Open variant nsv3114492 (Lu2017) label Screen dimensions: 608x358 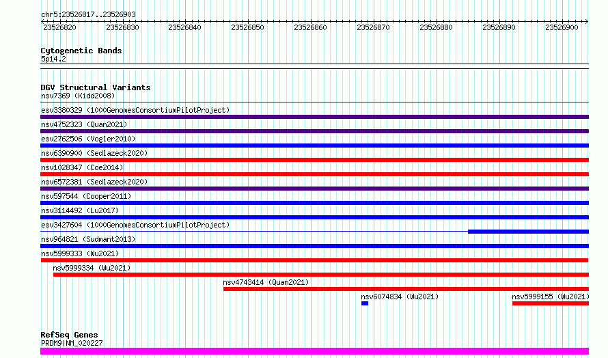coord(80,210)
